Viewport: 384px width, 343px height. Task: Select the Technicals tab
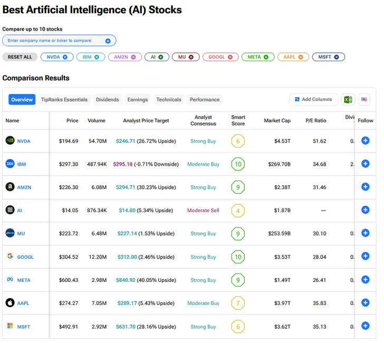tap(169, 99)
